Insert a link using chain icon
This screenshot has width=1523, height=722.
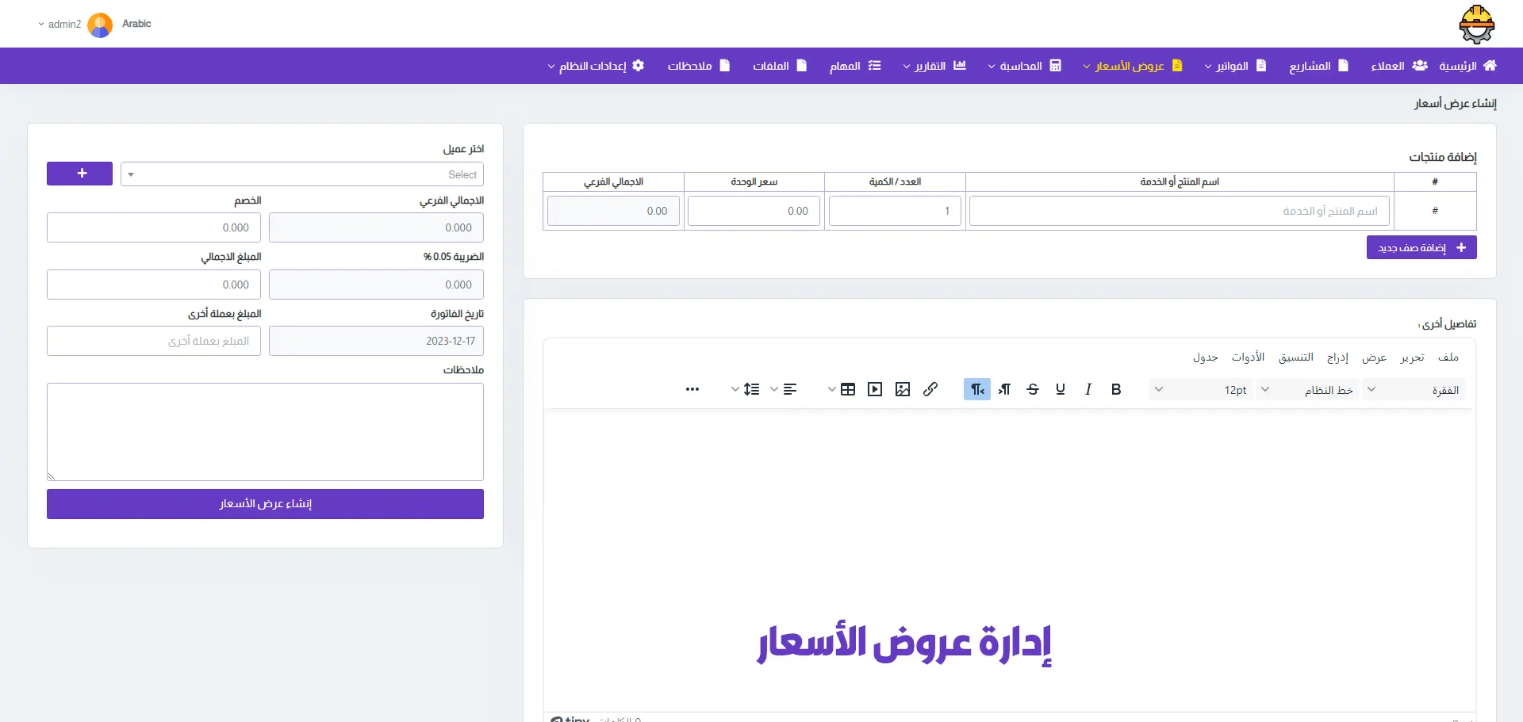(930, 389)
